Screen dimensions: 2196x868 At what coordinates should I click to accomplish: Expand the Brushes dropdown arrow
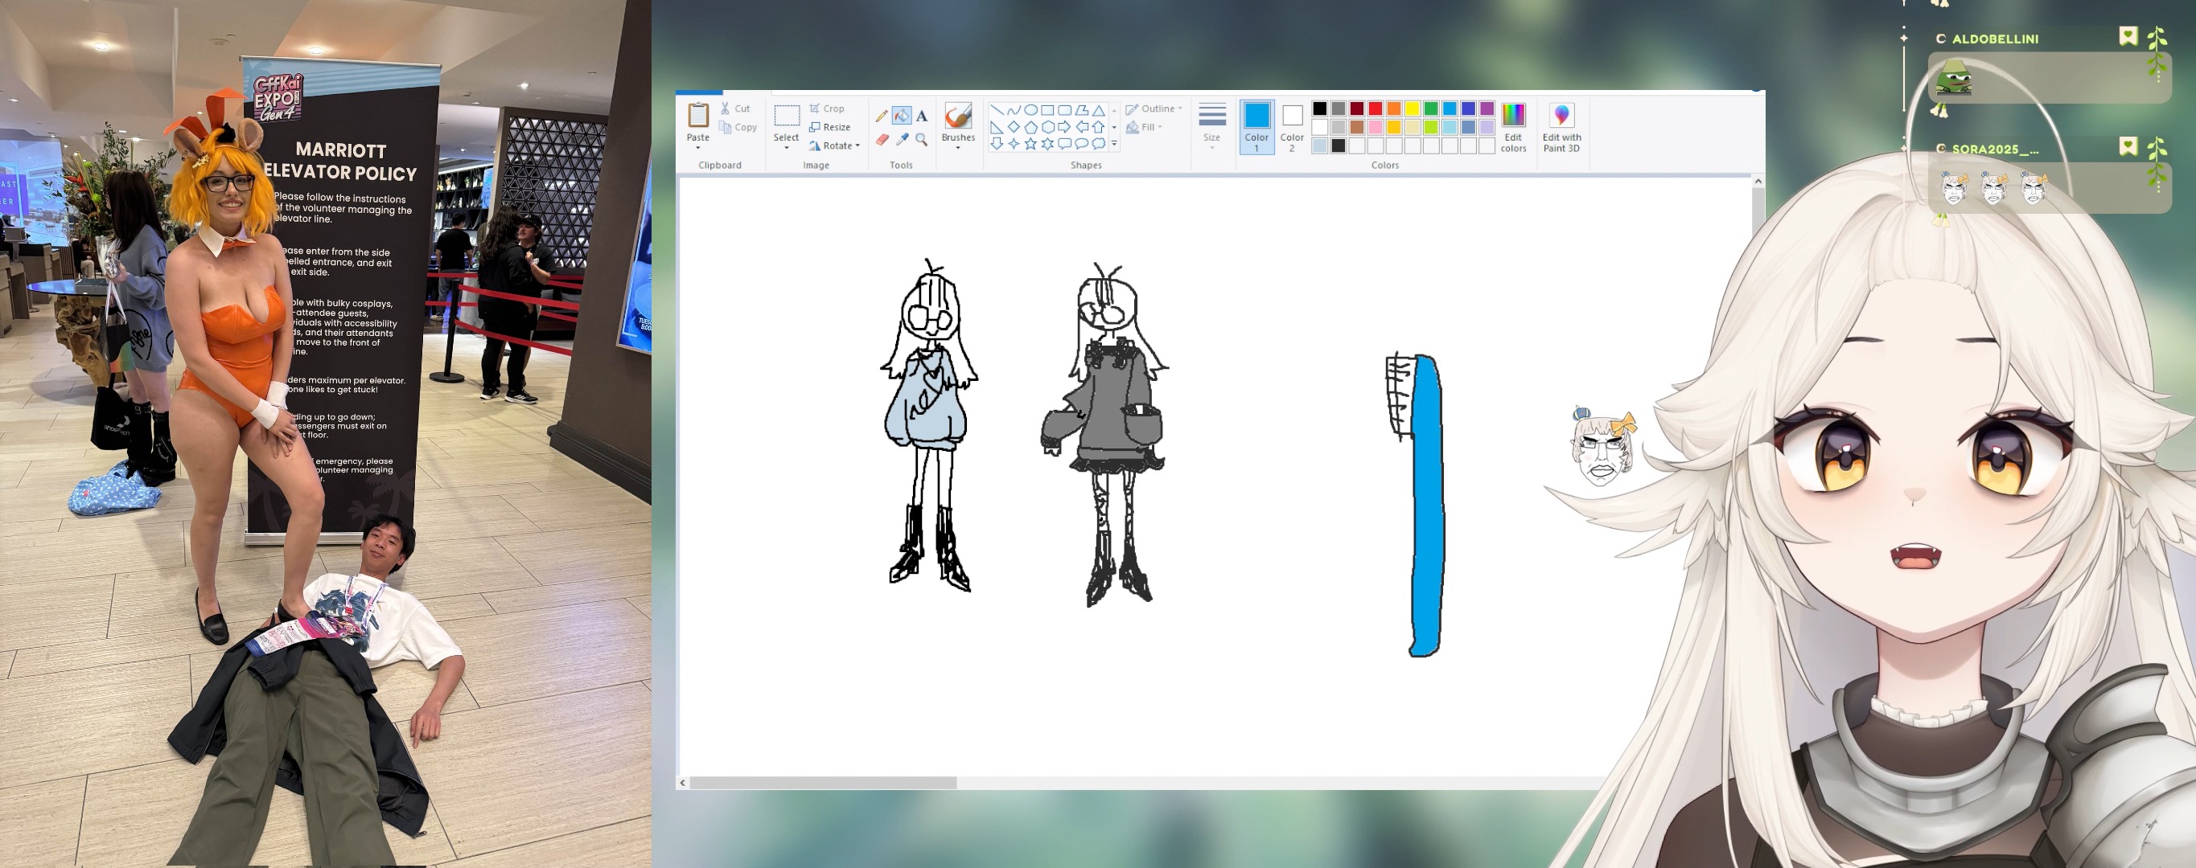pos(958,148)
